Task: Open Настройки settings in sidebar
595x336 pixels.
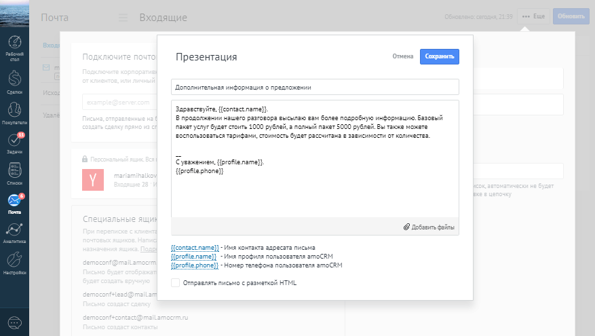Action: pyautogui.click(x=14, y=263)
